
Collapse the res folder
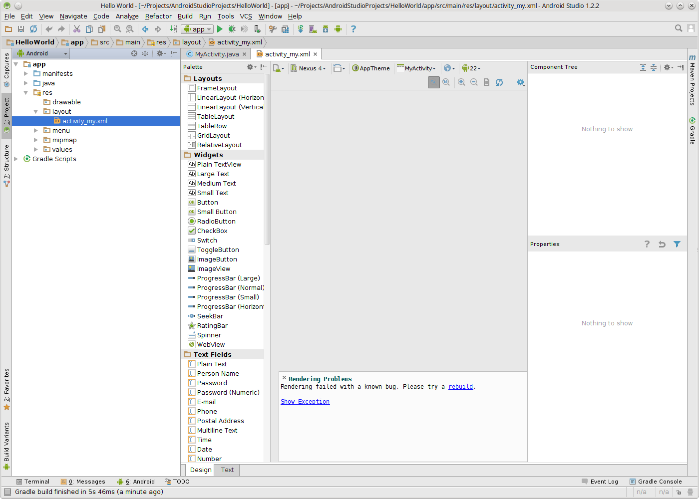[26, 93]
